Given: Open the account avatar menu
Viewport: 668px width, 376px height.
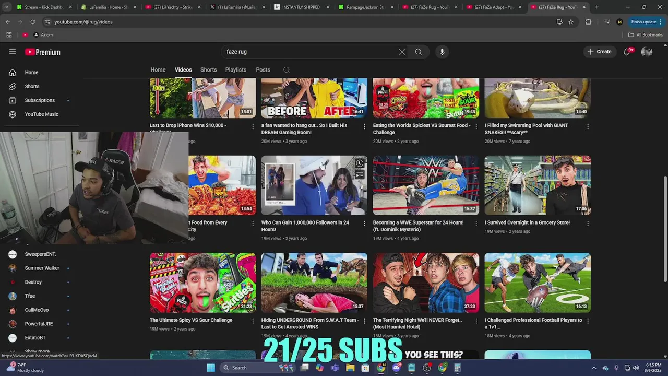Looking at the screenshot, I should (x=647, y=52).
